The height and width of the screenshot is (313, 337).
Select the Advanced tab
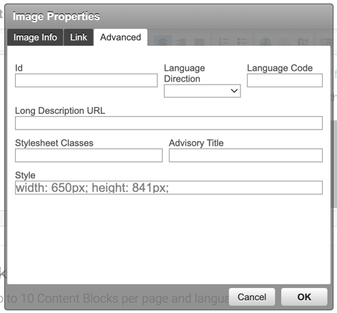pos(120,37)
